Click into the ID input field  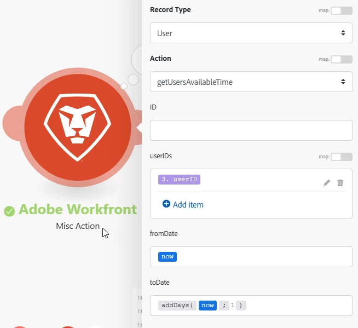point(251,130)
